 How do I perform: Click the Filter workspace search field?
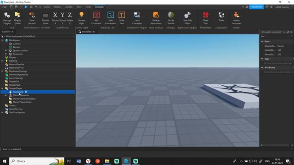(39, 36)
